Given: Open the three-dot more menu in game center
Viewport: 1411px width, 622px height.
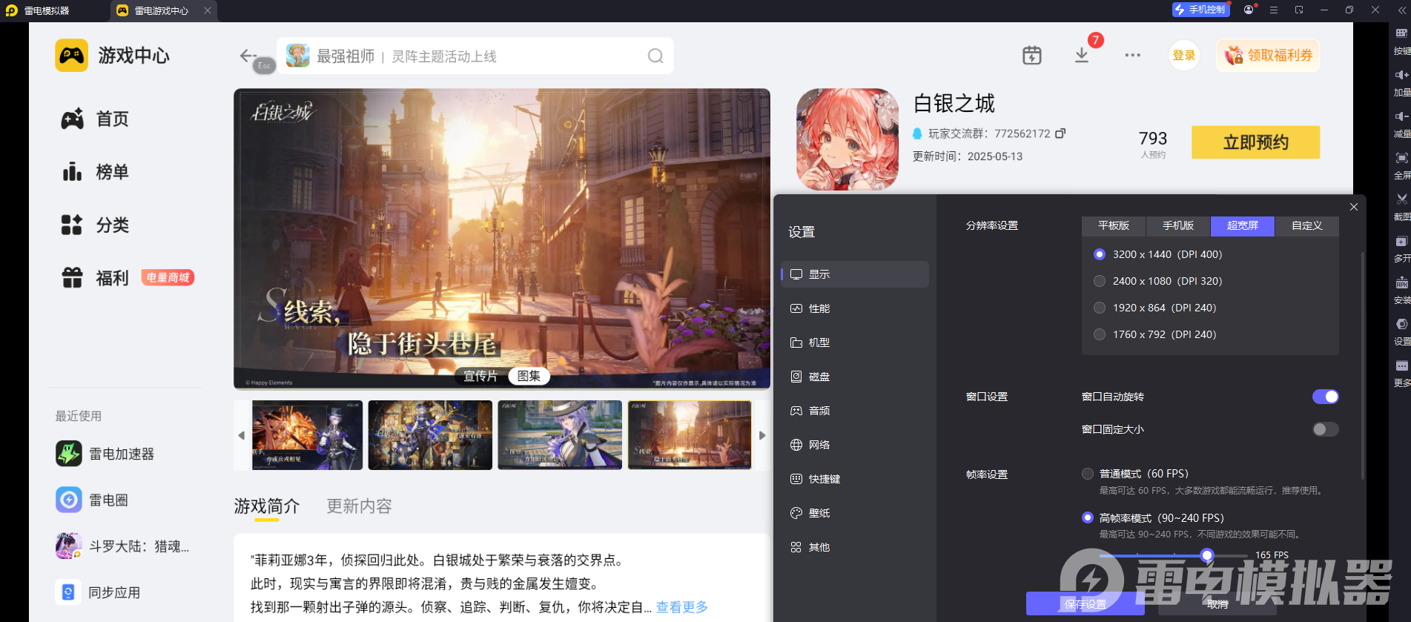Looking at the screenshot, I should click(1132, 56).
